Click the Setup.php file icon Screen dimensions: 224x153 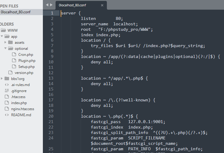pos(14,66)
